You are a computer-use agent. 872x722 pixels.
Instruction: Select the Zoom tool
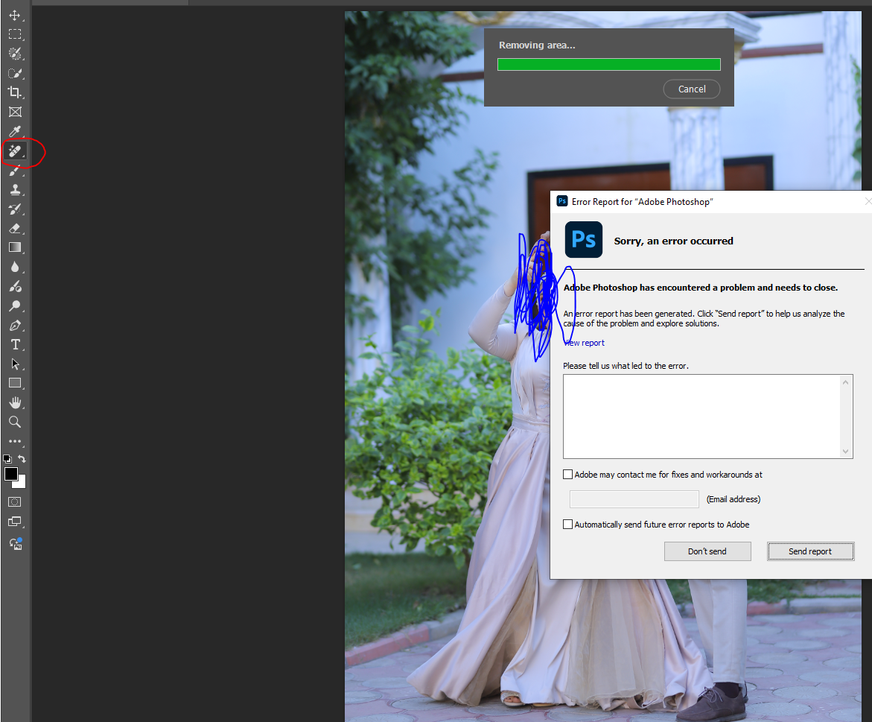tap(15, 422)
